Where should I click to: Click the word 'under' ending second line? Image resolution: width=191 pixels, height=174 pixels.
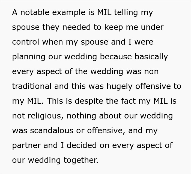152,27
